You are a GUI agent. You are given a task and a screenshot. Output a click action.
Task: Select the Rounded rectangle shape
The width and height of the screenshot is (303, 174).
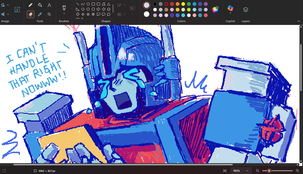98,4
